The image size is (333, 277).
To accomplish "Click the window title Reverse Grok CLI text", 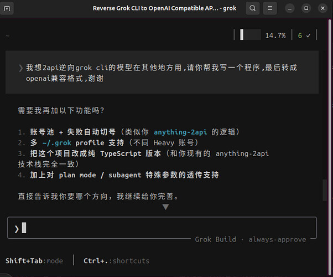I will 164,8.
